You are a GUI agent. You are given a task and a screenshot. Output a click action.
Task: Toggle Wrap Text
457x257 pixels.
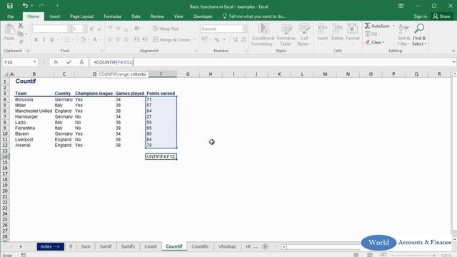coord(166,29)
